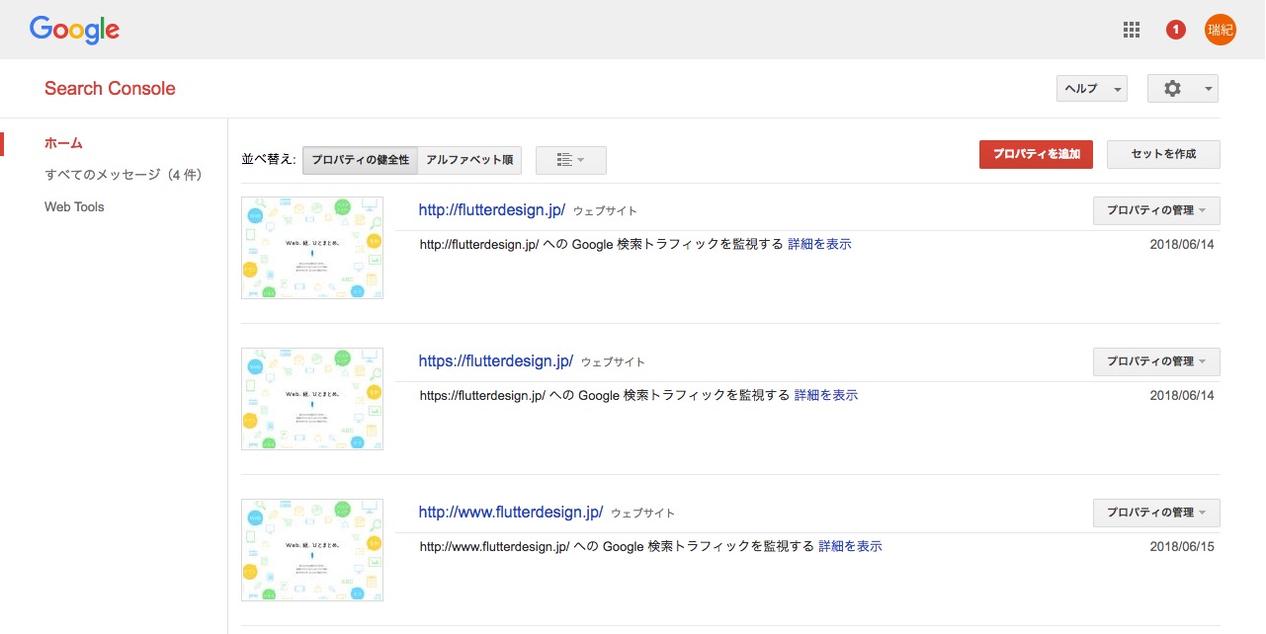
Task: Click 詳細を表示 for http://flutterdesign.jp/
Action: pos(819,244)
